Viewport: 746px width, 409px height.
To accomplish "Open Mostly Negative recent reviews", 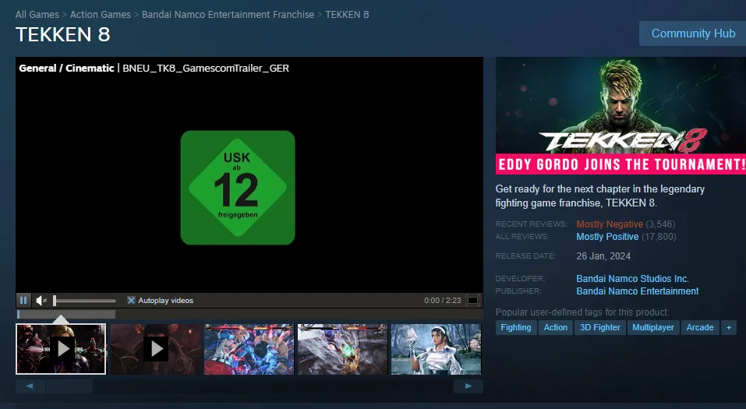I will [x=609, y=224].
